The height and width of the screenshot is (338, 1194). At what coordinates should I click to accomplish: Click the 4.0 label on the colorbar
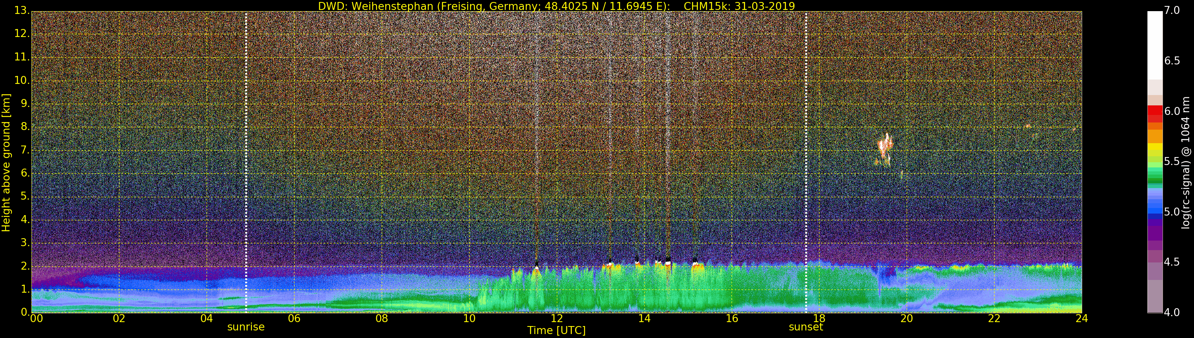(1172, 313)
